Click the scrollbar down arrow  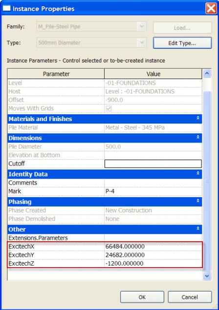click(207, 276)
